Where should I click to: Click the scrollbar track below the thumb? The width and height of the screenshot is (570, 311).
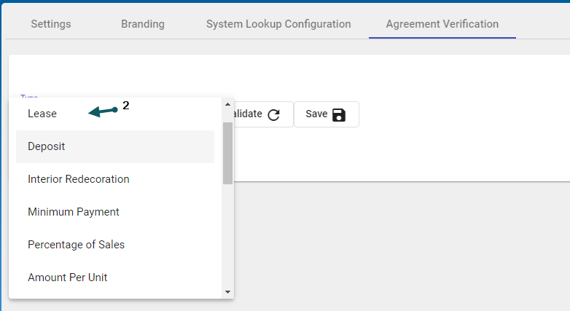point(227,233)
